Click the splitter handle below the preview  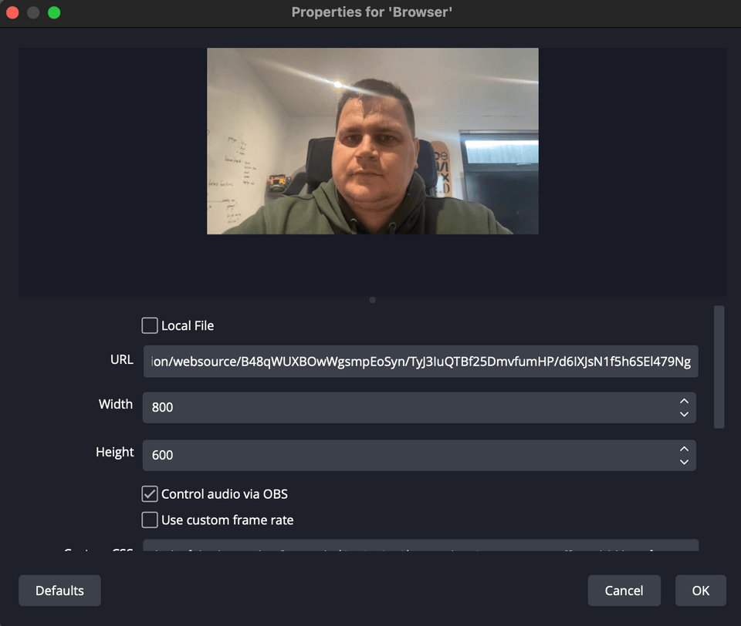pyautogui.click(x=373, y=300)
